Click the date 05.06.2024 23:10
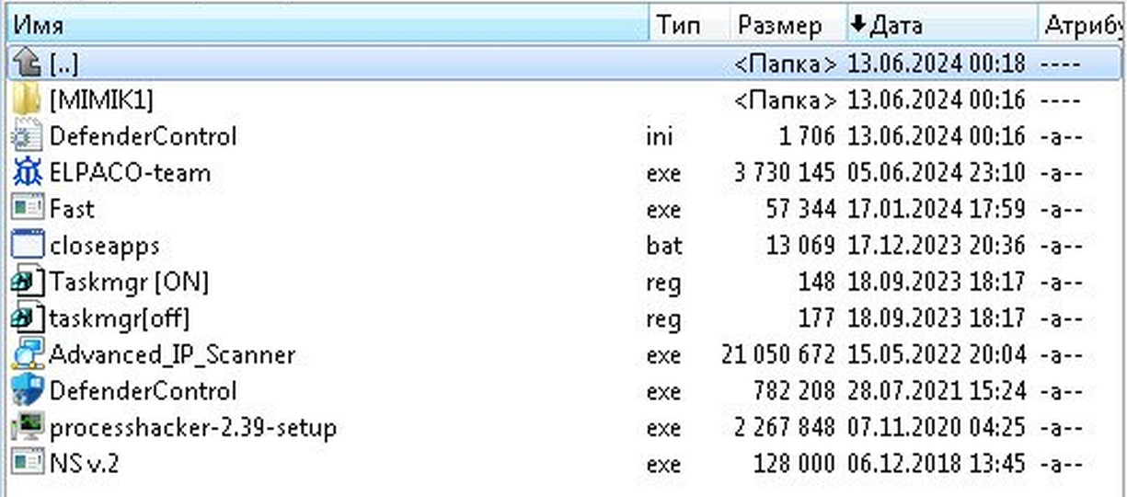The height and width of the screenshot is (497, 1127). click(936, 172)
